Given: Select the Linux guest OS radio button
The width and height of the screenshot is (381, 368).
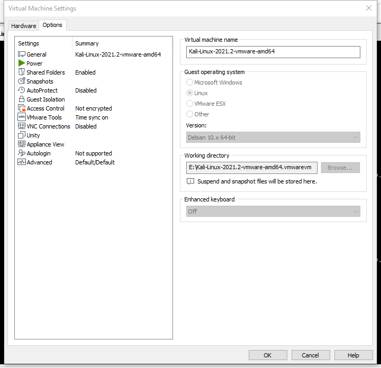Looking at the screenshot, I should point(190,93).
